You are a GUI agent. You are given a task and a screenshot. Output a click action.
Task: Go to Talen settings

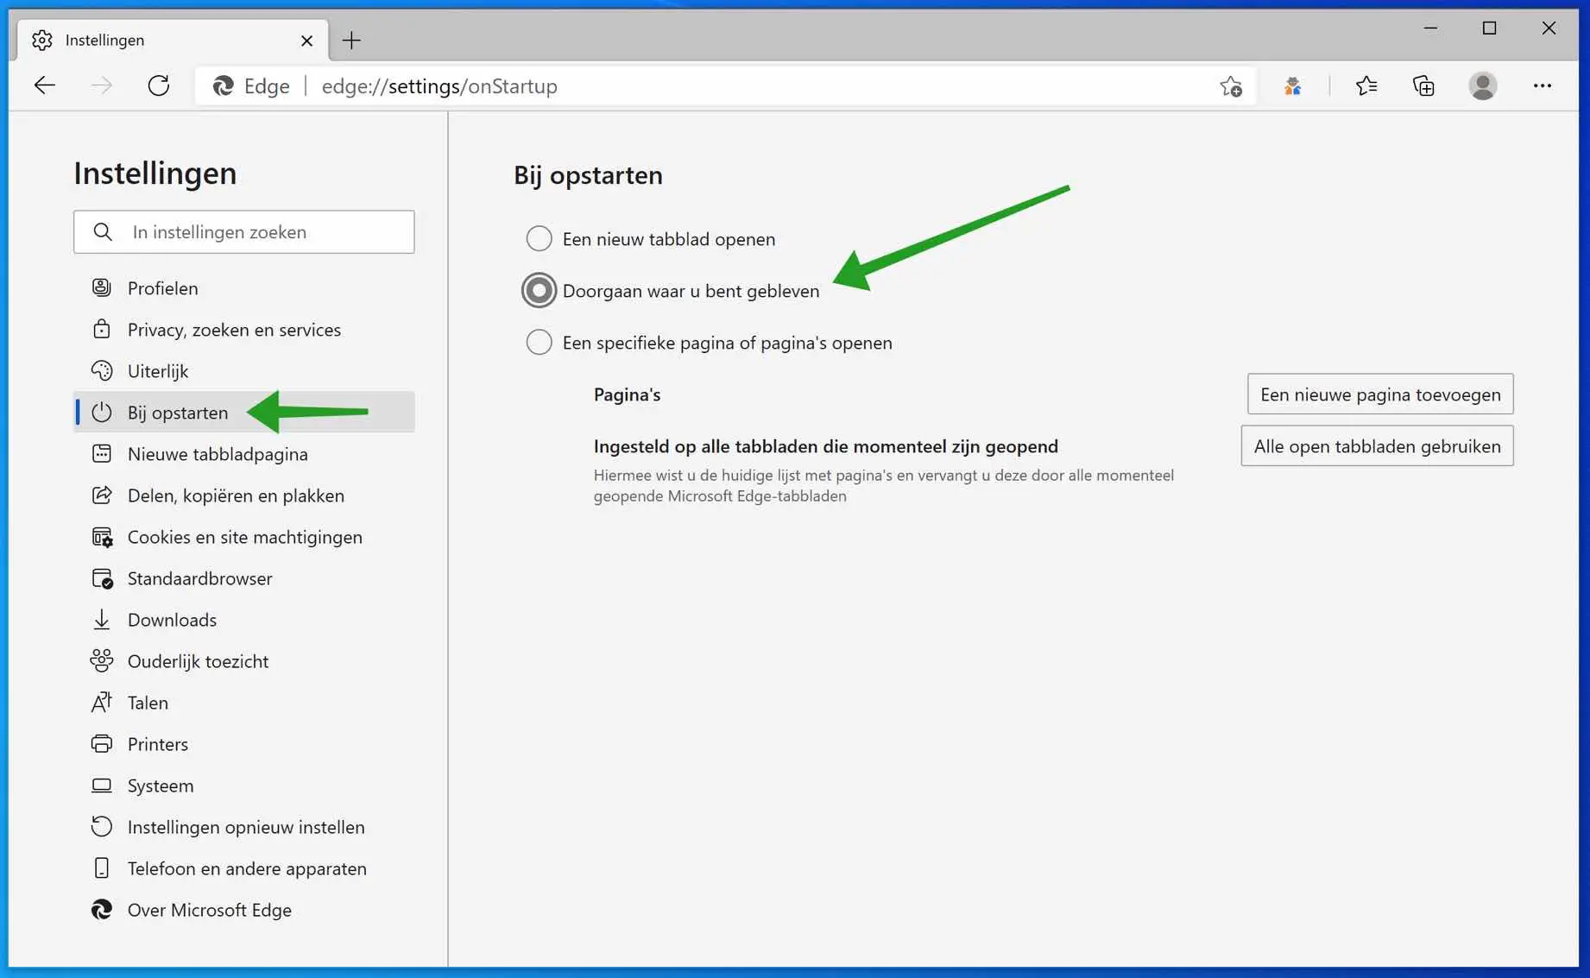(244, 702)
